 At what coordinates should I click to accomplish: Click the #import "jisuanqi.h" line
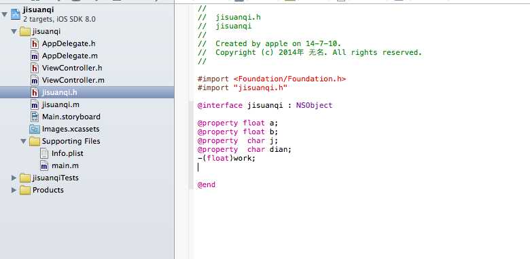(243, 87)
